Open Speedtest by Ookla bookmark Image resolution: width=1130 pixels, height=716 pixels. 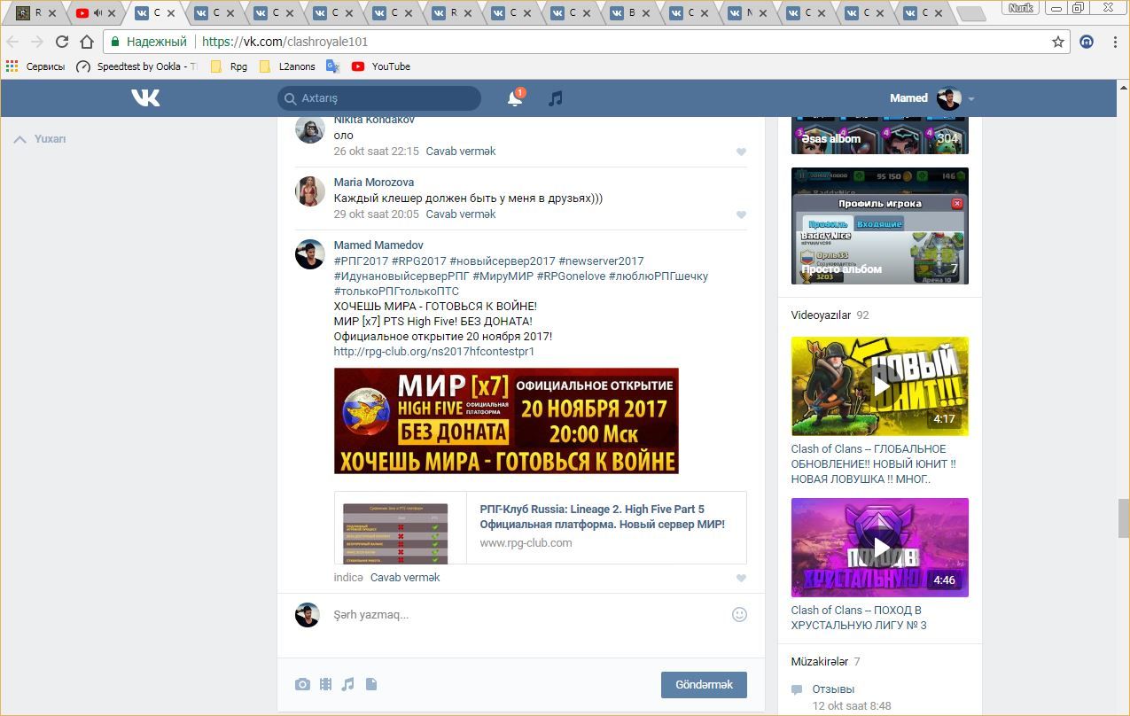coord(136,66)
